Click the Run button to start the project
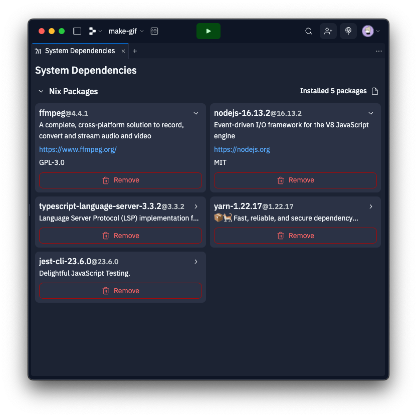 tap(208, 31)
